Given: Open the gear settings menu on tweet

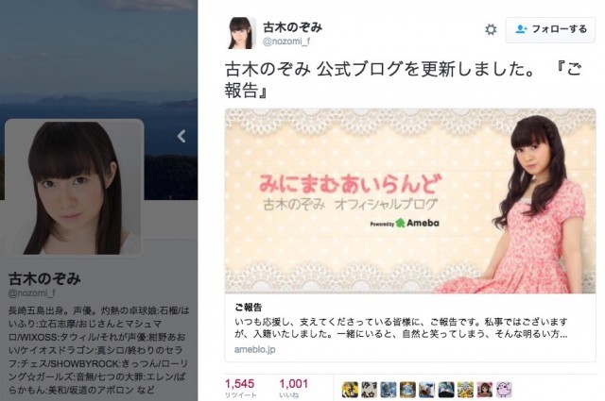Looking at the screenshot, I should tap(491, 29).
